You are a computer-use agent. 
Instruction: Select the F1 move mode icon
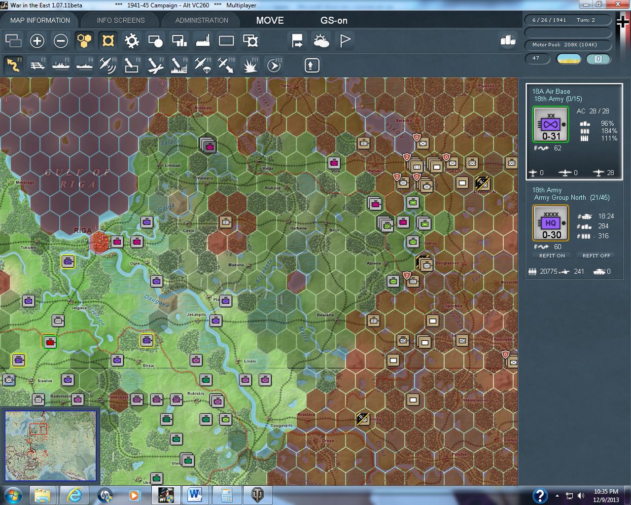tap(13, 65)
